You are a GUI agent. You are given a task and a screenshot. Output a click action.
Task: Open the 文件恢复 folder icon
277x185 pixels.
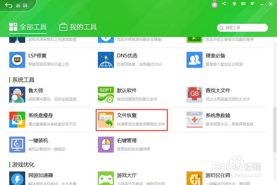106,120
